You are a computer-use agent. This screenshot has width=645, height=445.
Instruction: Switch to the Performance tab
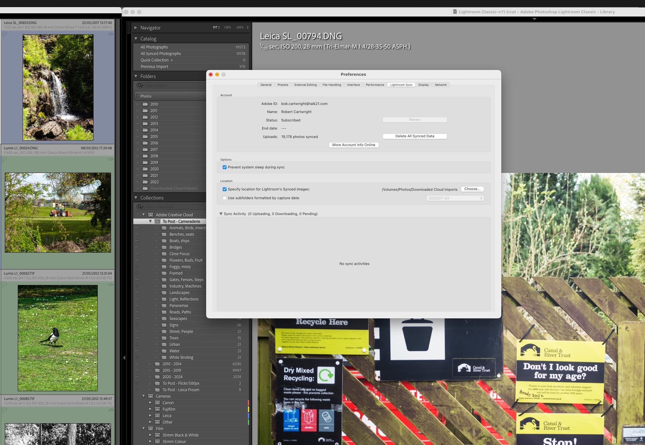click(x=375, y=85)
